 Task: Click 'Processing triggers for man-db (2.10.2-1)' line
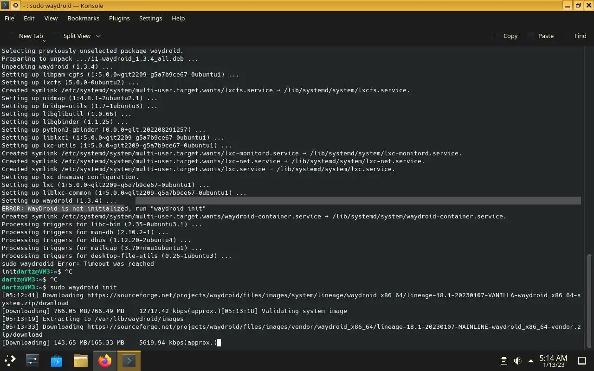[85, 232]
